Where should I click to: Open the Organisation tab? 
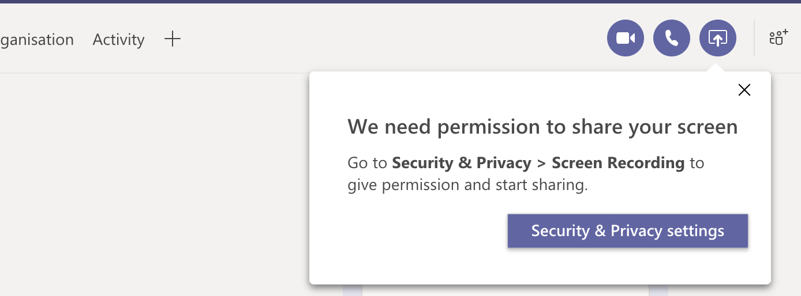point(36,40)
